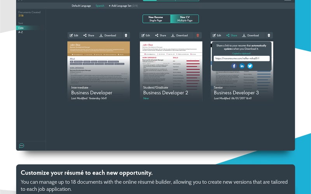The height and width of the screenshot is (194, 311).
Task: Toggle Share popup for Business Developer 3
Action: [x=232, y=35]
